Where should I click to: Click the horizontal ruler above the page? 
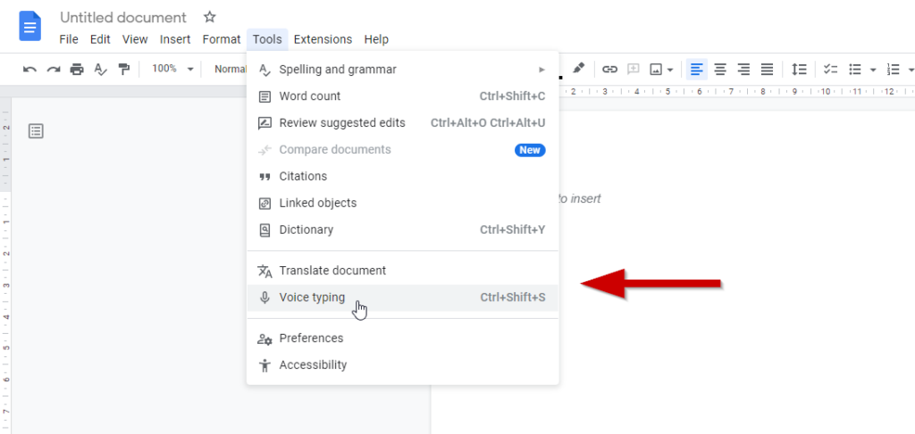click(x=737, y=92)
